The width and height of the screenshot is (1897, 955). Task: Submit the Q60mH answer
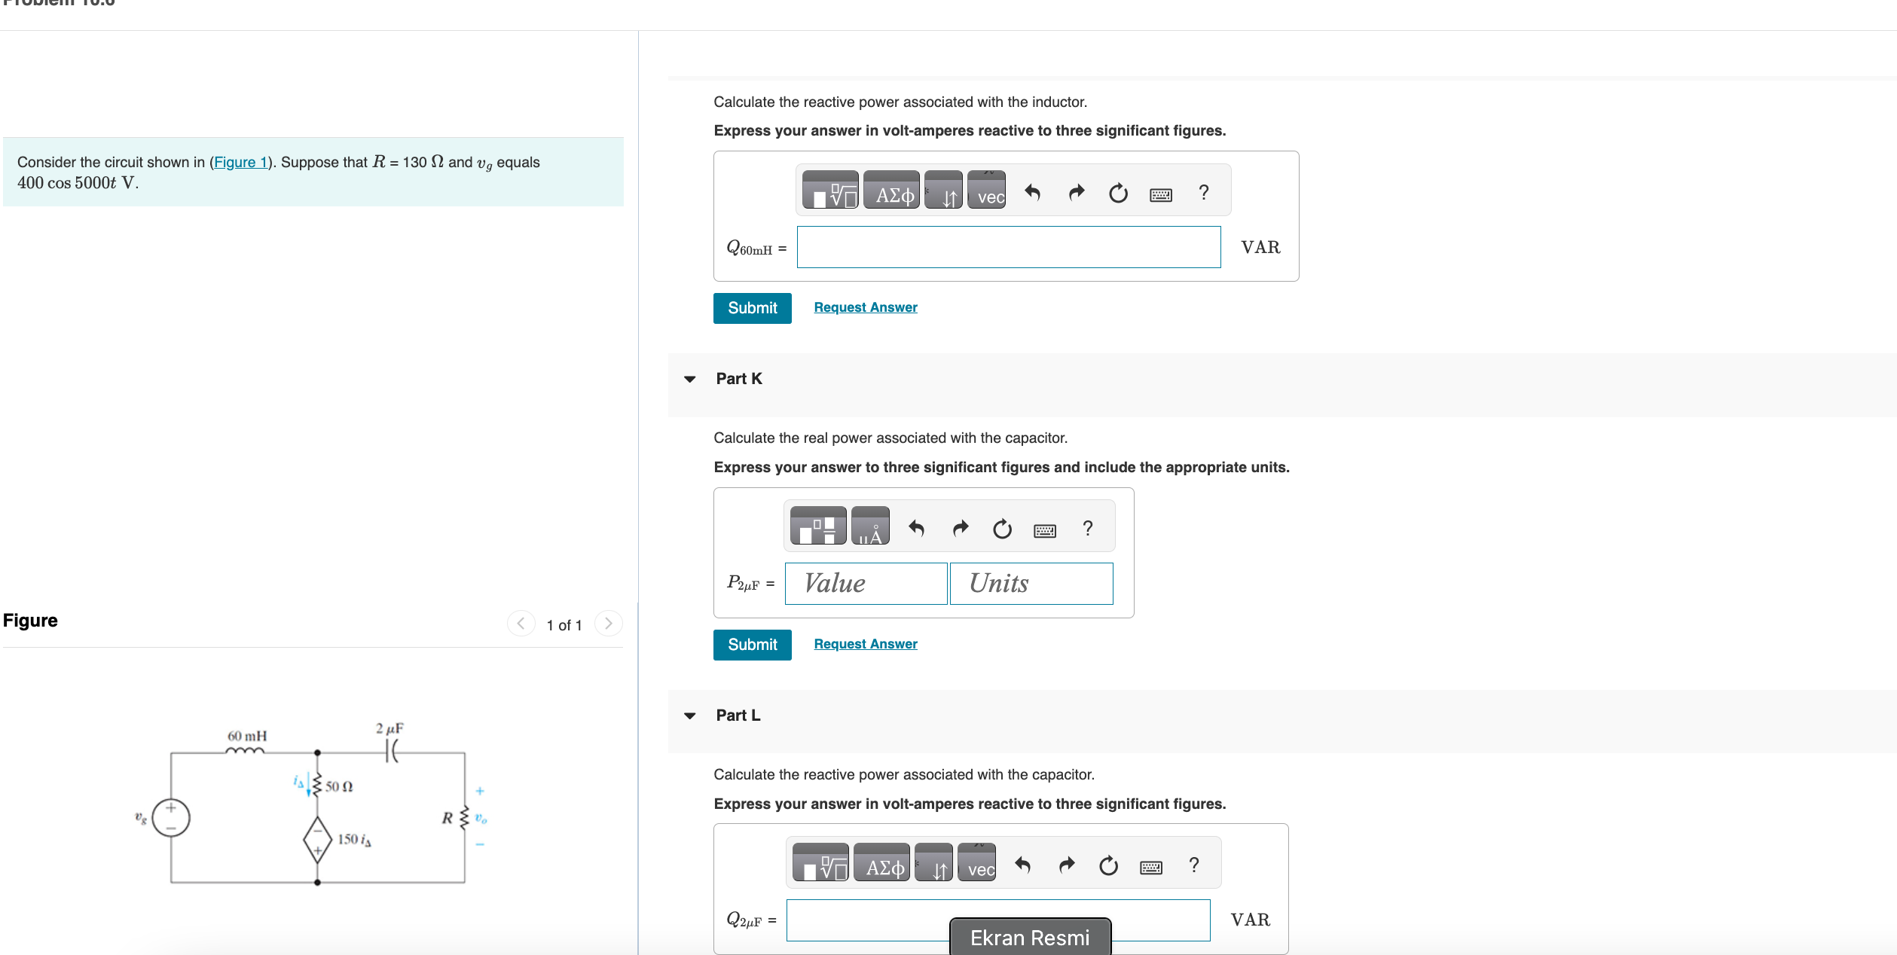click(751, 307)
